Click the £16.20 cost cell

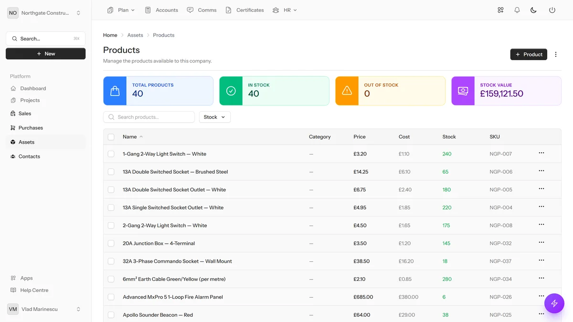point(406,261)
